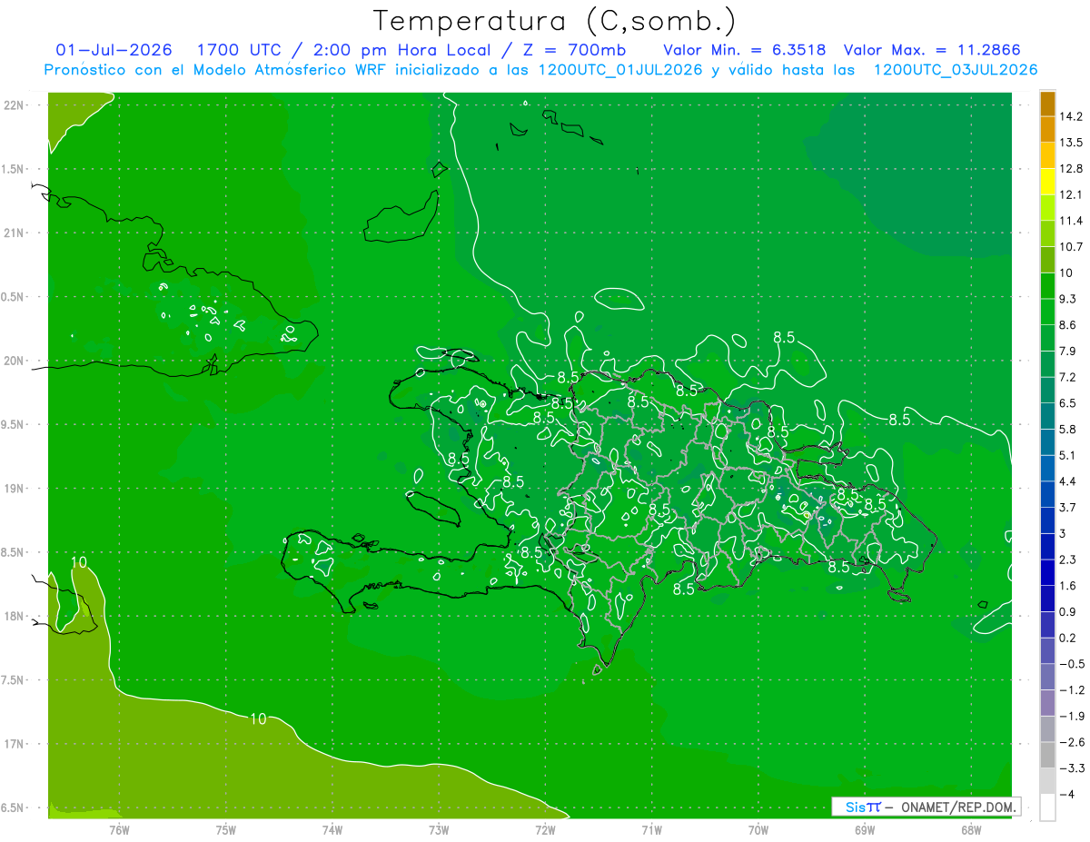
Task: Click the "1700 UTC" time in header
Action: tap(241, 49)
